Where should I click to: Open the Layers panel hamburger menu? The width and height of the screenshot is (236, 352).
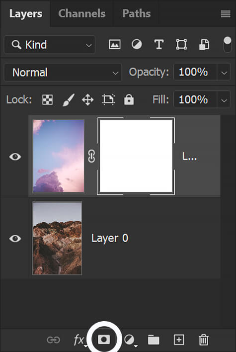point(226,14)
